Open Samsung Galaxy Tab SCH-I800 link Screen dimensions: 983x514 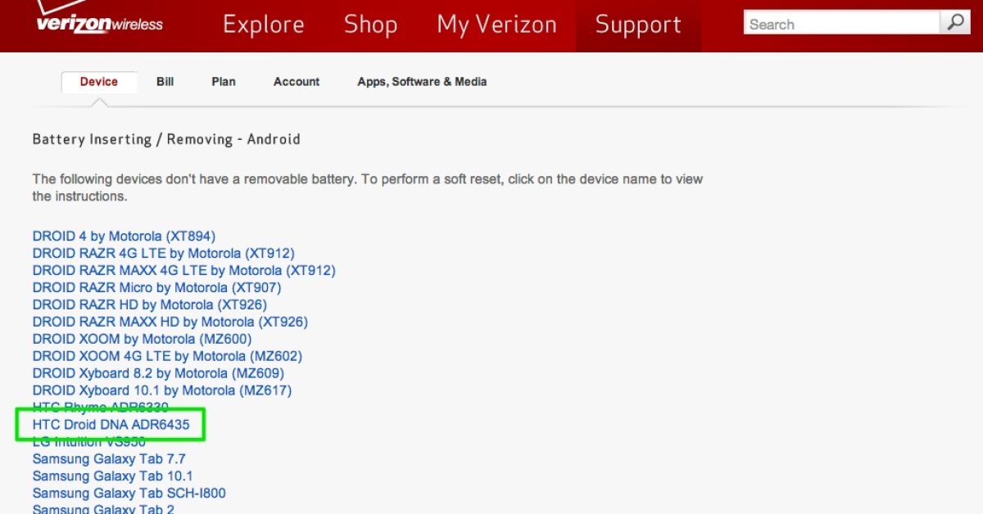129,494
